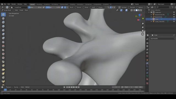Open the Texture properties tab
The height and width of the screenshot is (99, 176).
147,83
